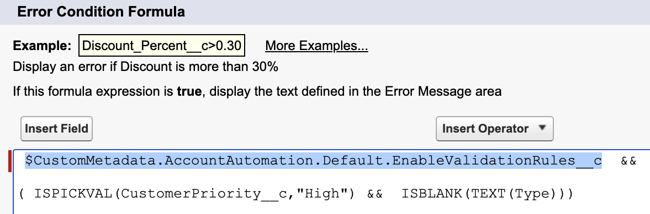This screenshot has height=214, width=650.
Task: Click the Insert Field button
Action: point(56,129)
